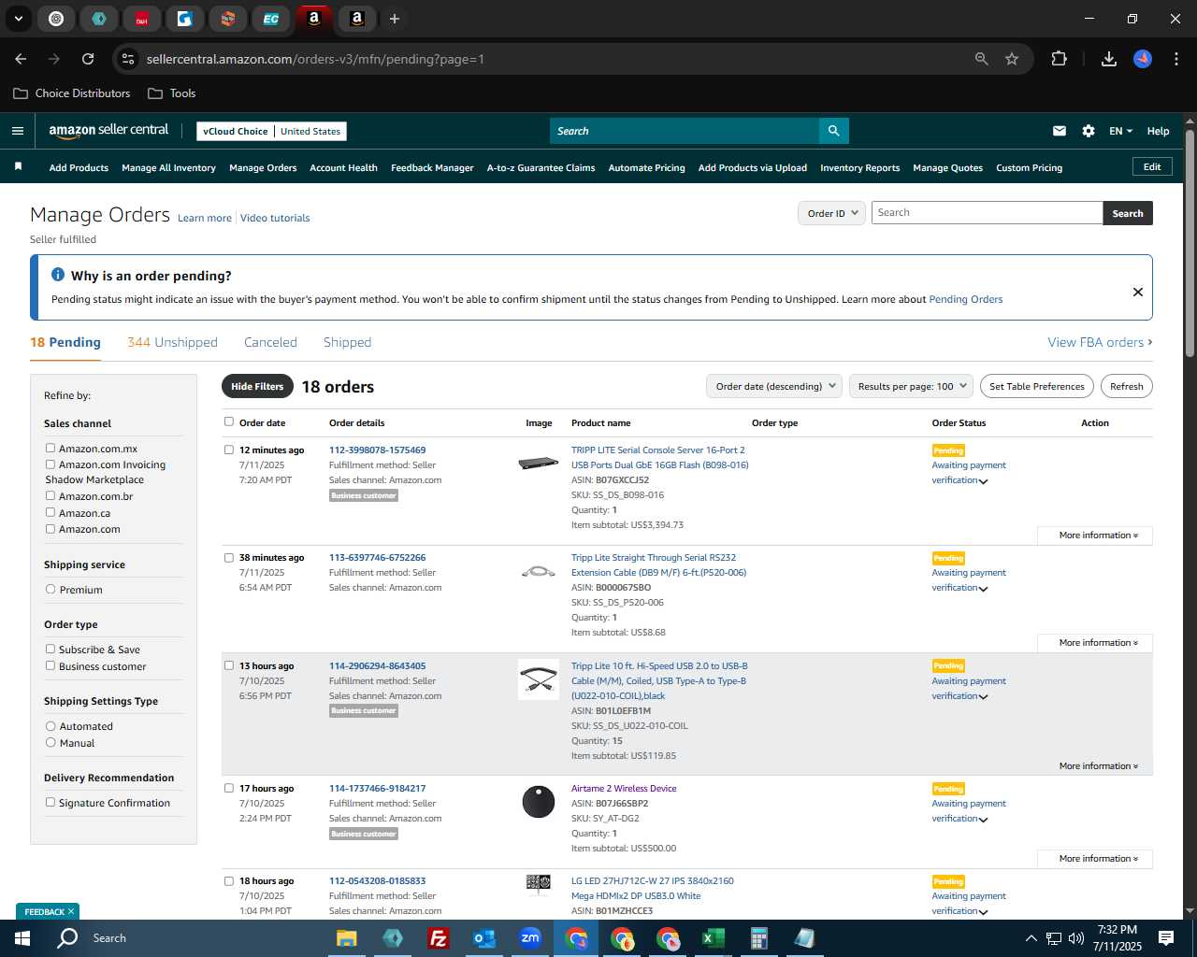This screenshot has width=1197, height=957.
Task: Open the browser downloads icon
Action: (1109, 59)
